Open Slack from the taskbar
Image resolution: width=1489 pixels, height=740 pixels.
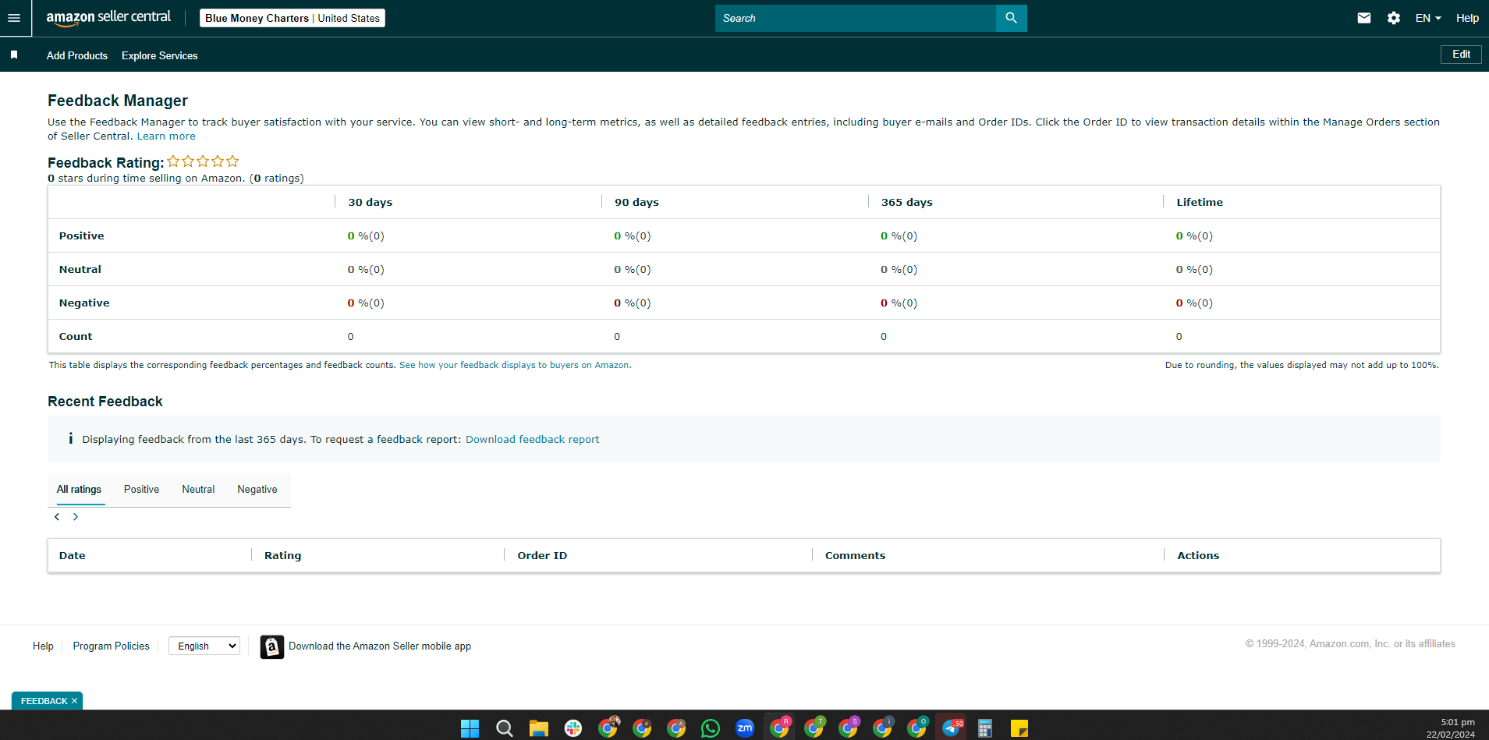pyautogui.click(x=573, y=728)
